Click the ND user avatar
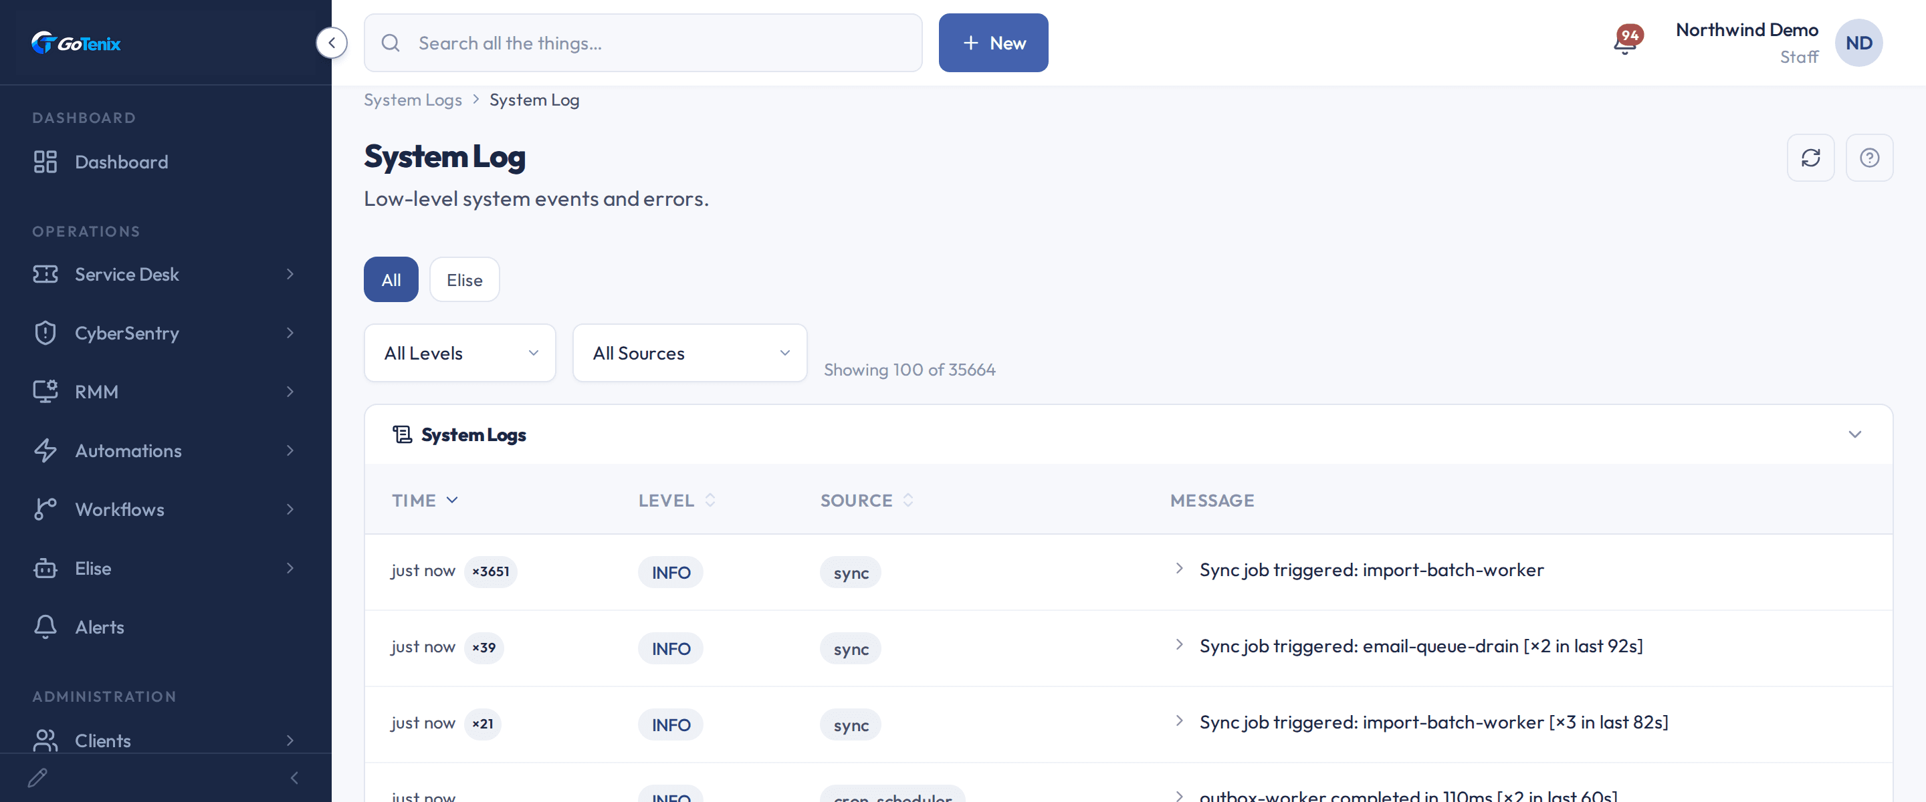Image resolution: width=1926 pixels, height=802 pixels. (1858, 43)
